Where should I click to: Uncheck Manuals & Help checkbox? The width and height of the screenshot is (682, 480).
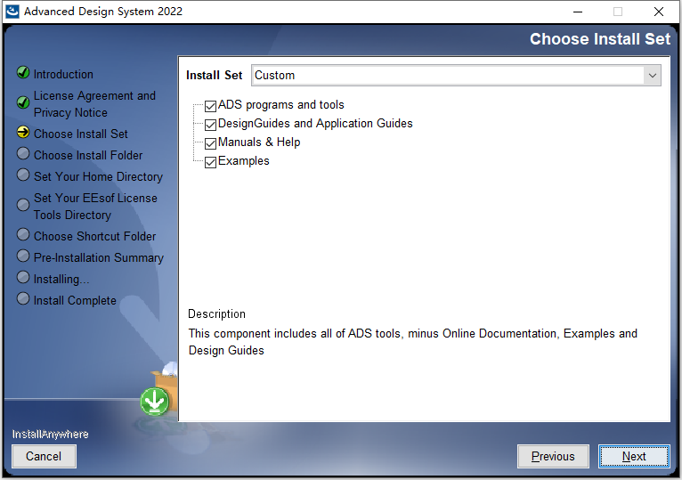210,143
